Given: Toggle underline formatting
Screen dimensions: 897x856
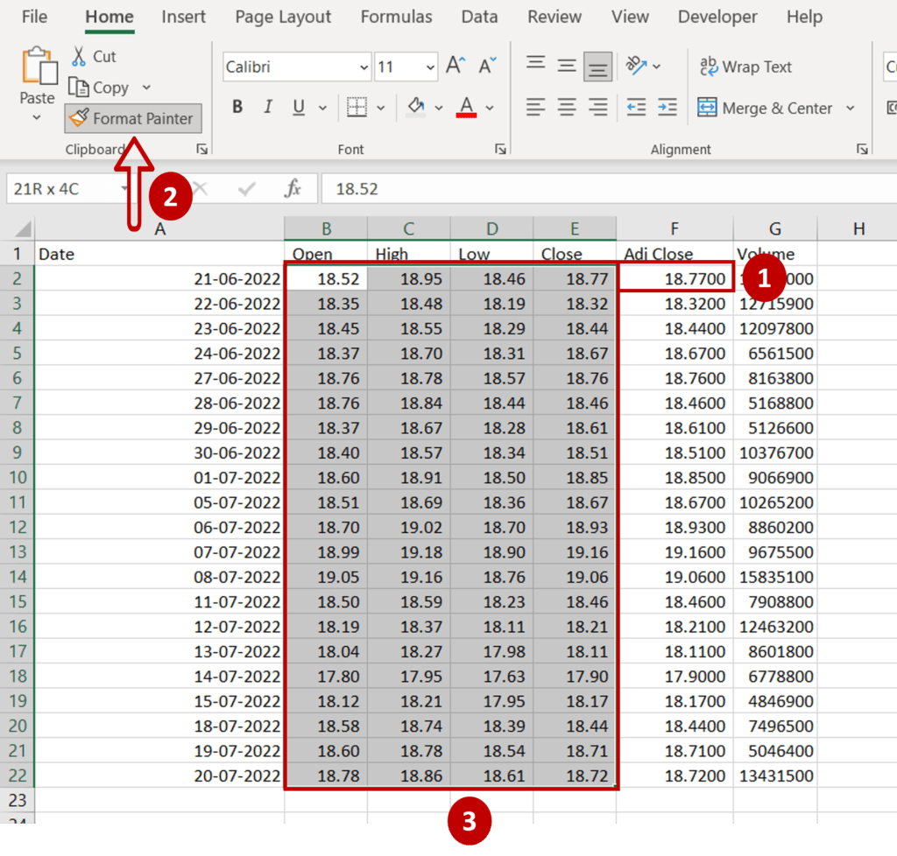Looking at the screenshot, I should pyautogui.click(x=297, y=107).
